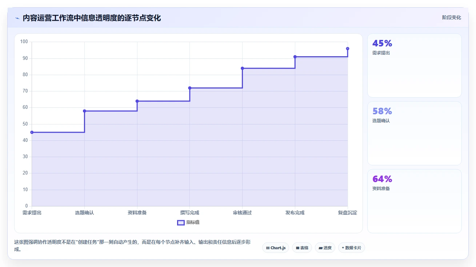Open the 58% 选题确认 stat card
This screenshot has width=476, height=267.
coord(415,133)
